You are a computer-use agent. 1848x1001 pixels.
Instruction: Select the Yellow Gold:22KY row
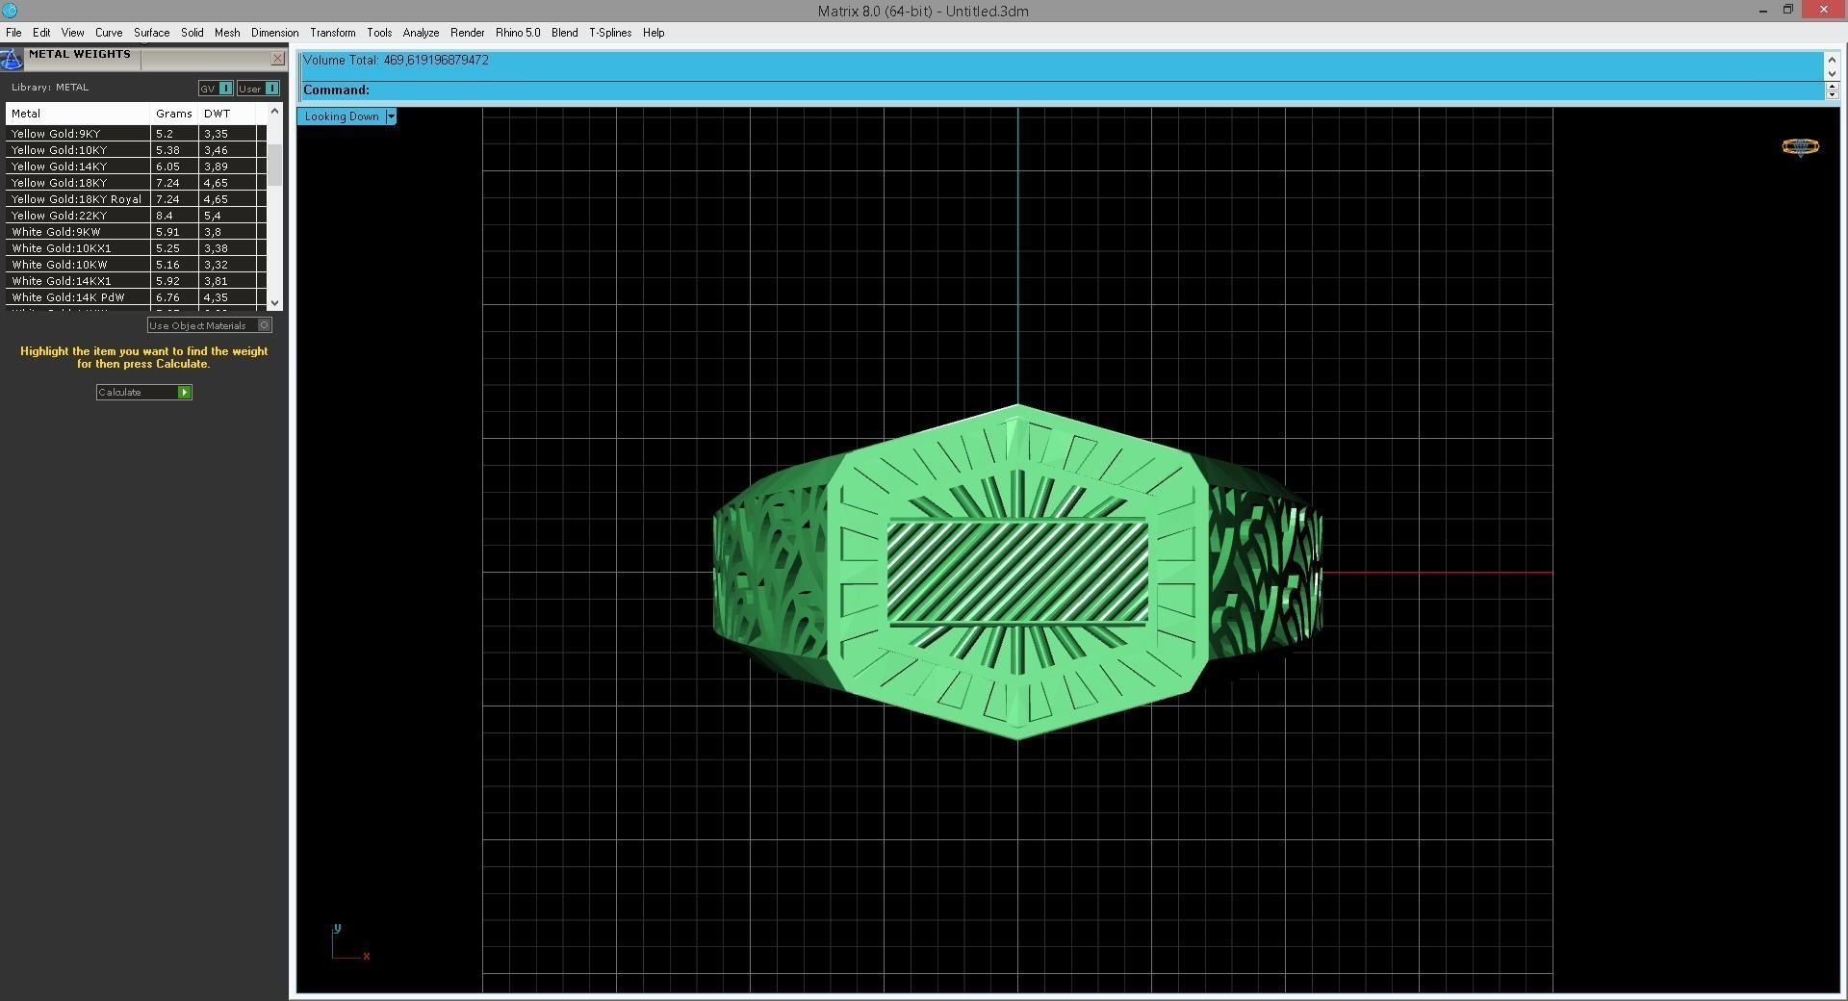[x=136, y=216]
